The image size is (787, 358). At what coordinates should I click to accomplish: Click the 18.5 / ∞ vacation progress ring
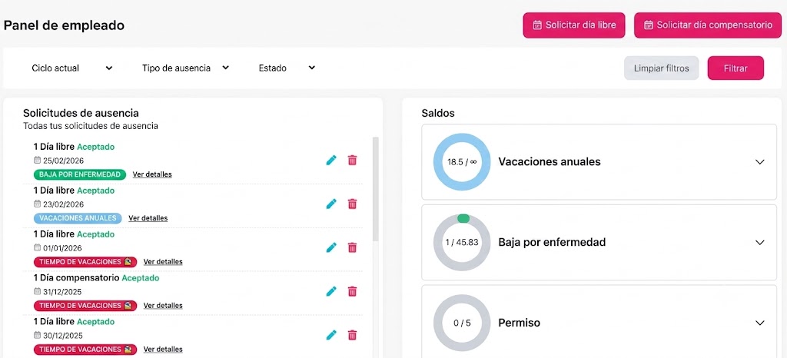462,162
